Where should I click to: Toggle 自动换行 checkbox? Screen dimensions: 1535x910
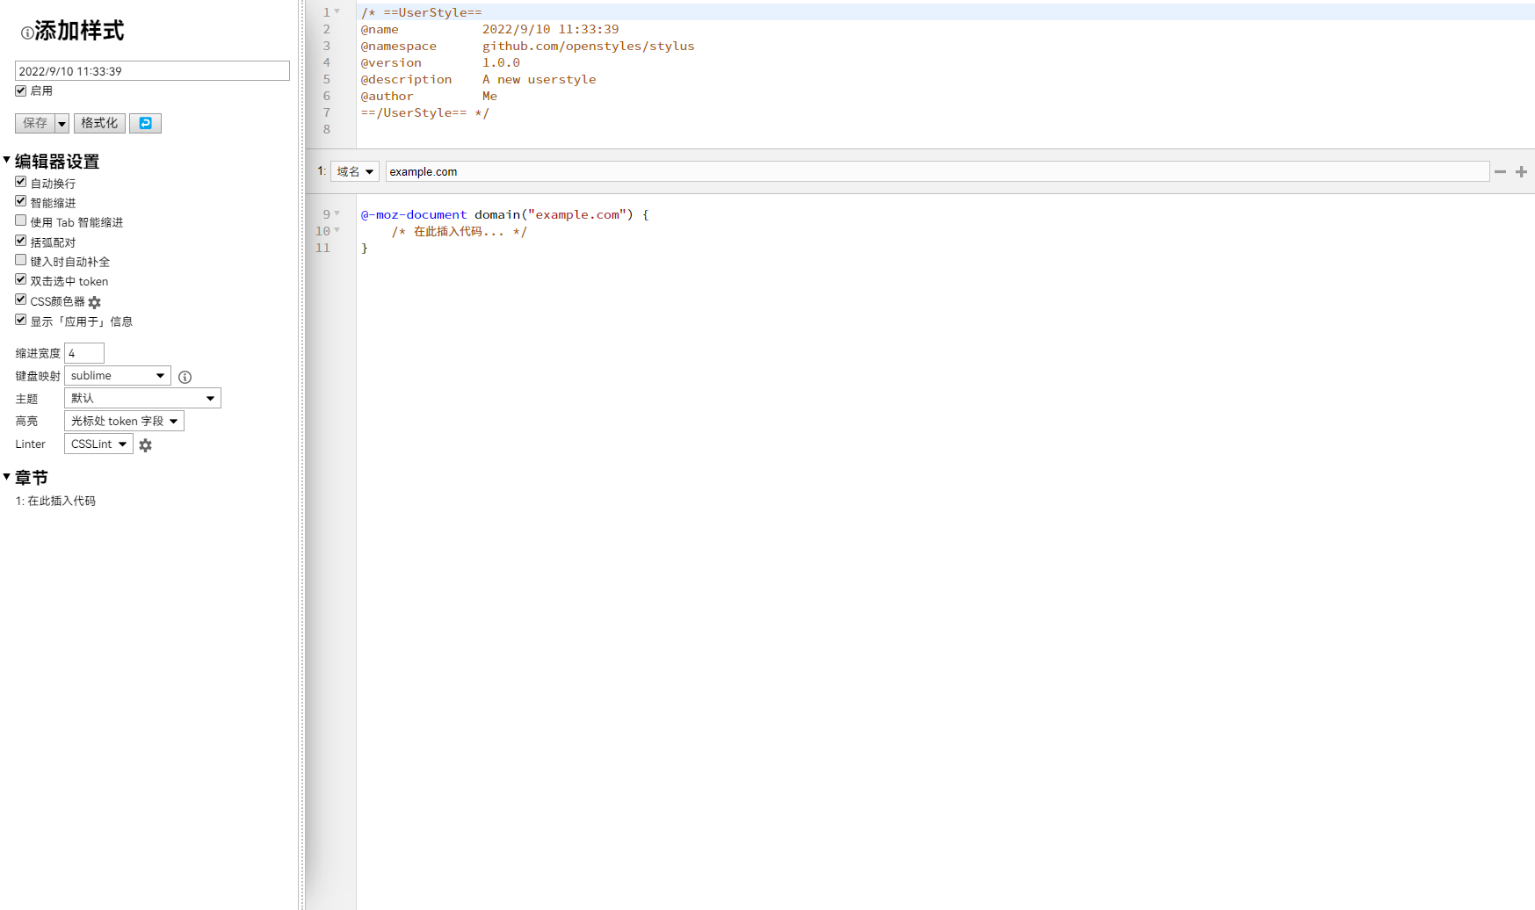[x=21, y=182]
